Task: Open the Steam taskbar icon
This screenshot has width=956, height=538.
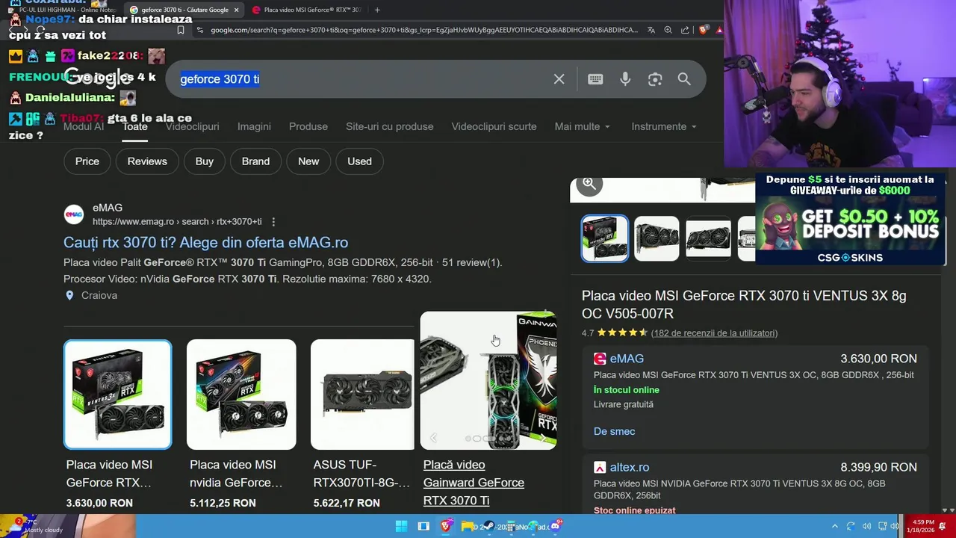Action: (x=489, y=526)
